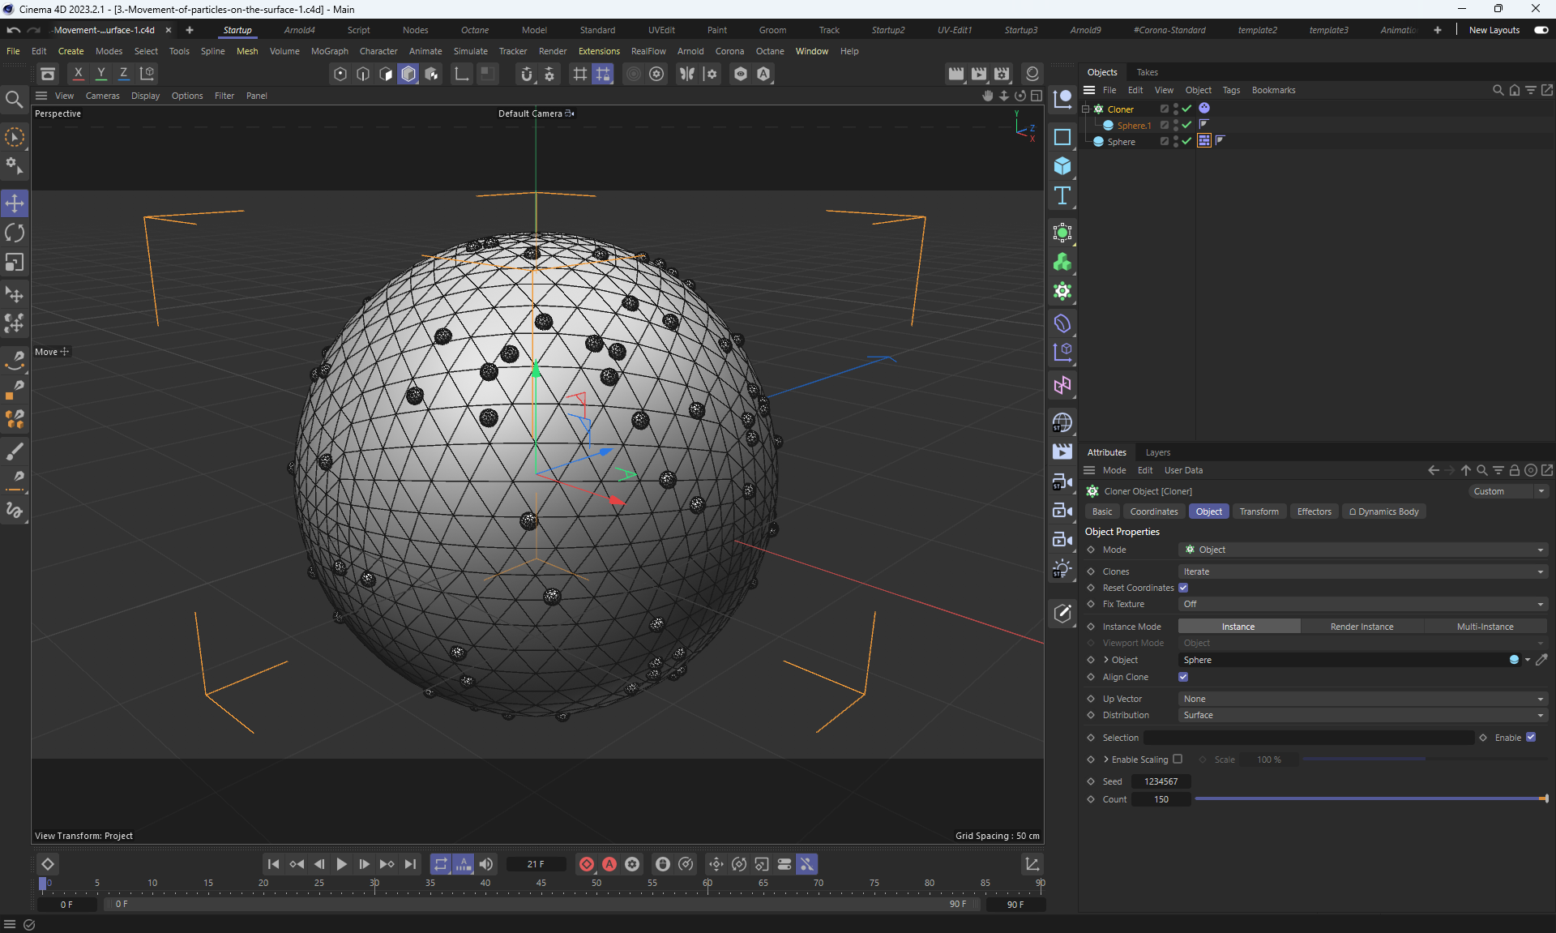Open the Distribution dropdown set to Surface
The image size is (1556, 933).
tap(1361, 715)
